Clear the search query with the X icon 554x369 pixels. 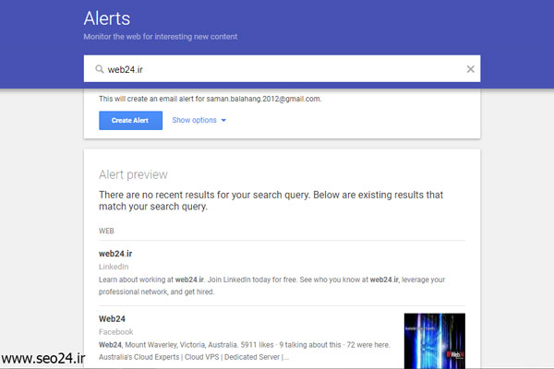point(470,69)
